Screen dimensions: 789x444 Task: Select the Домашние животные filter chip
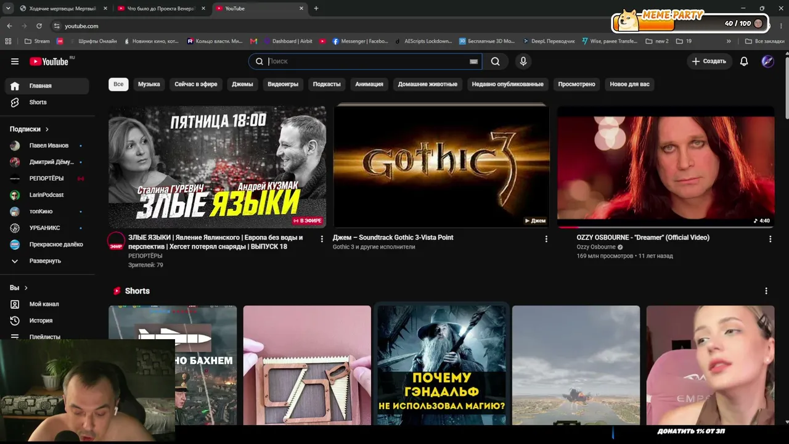[x=428, y=84]
